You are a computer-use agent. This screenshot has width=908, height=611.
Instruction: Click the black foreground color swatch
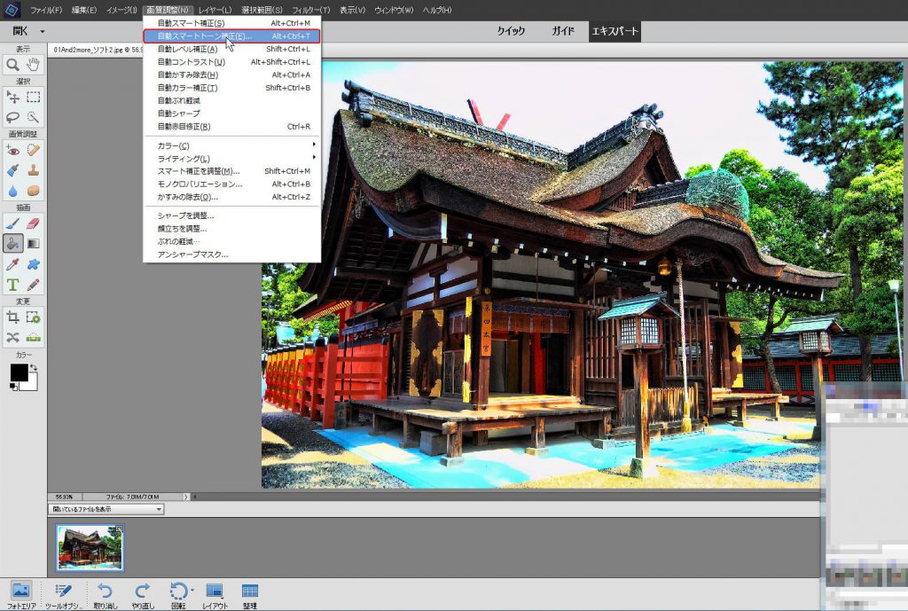[18, 372]
